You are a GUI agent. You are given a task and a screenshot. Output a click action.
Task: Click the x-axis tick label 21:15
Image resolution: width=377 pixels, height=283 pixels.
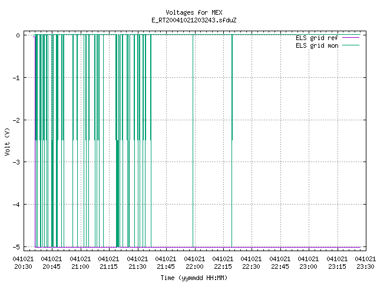(108, 266)
